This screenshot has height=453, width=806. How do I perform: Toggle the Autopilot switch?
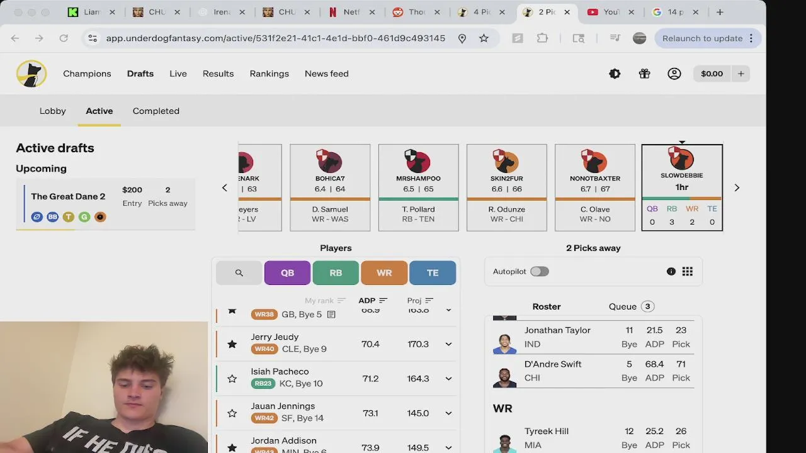(x=540, y=271)
